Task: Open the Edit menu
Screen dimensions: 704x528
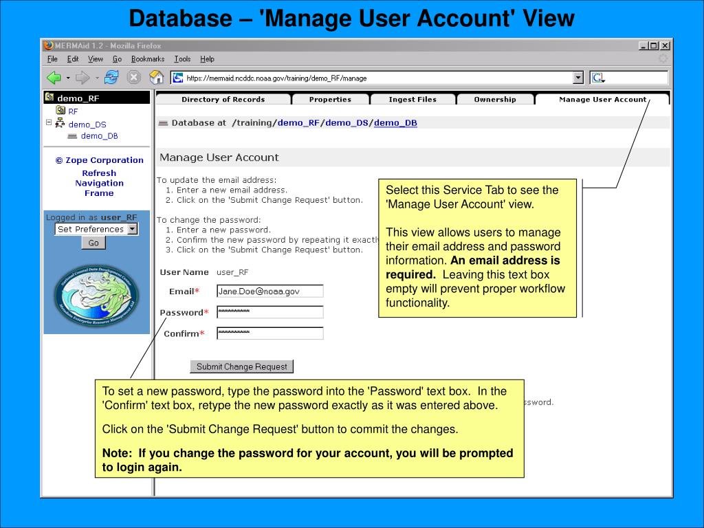Action: point(73,59)
